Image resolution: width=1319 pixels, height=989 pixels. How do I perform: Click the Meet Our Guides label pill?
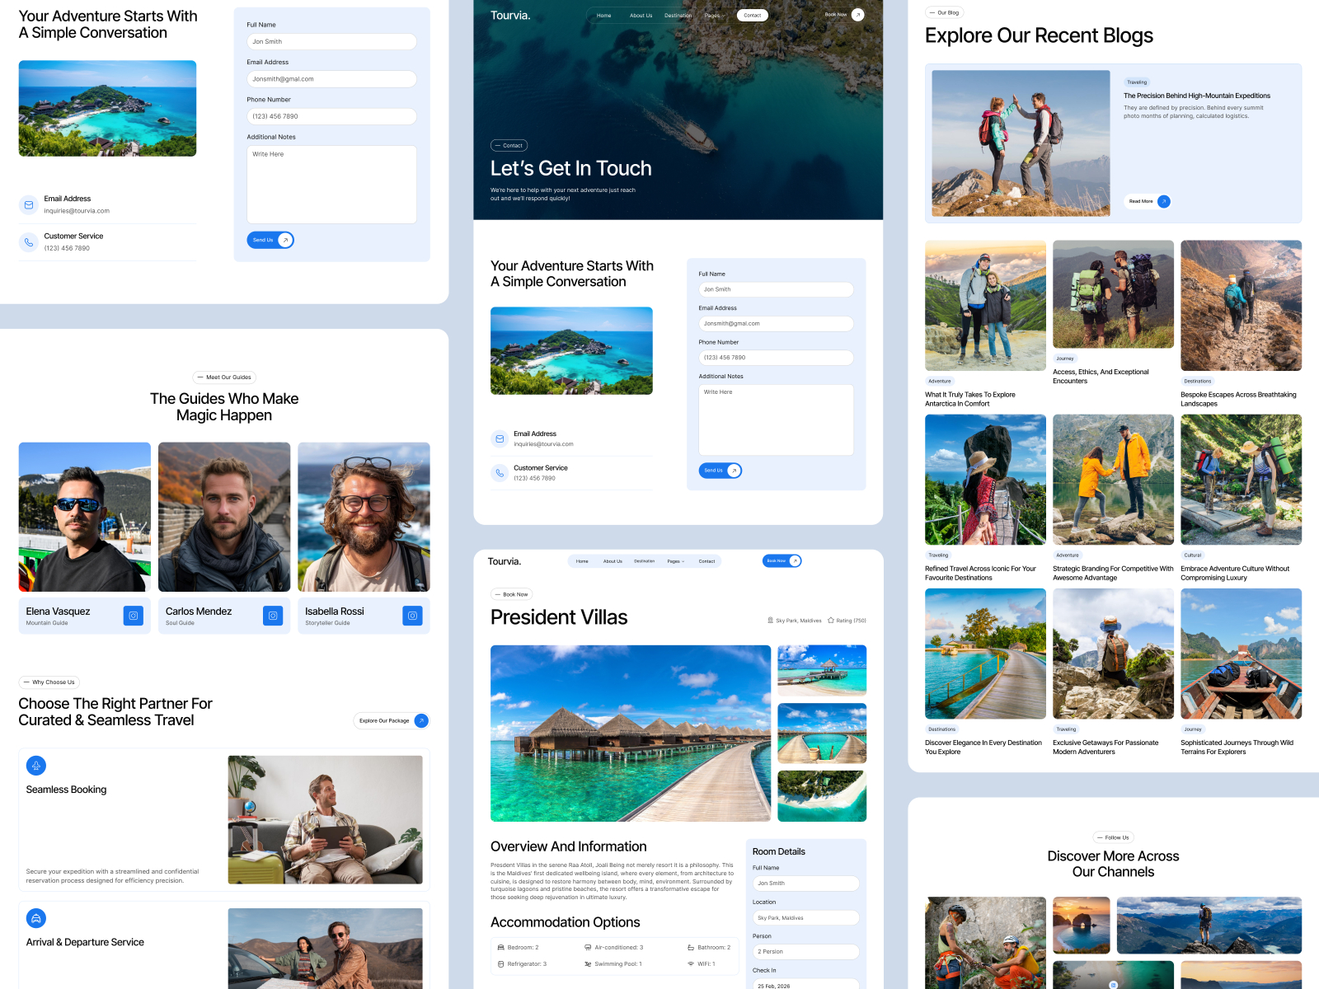click(224, 377)
